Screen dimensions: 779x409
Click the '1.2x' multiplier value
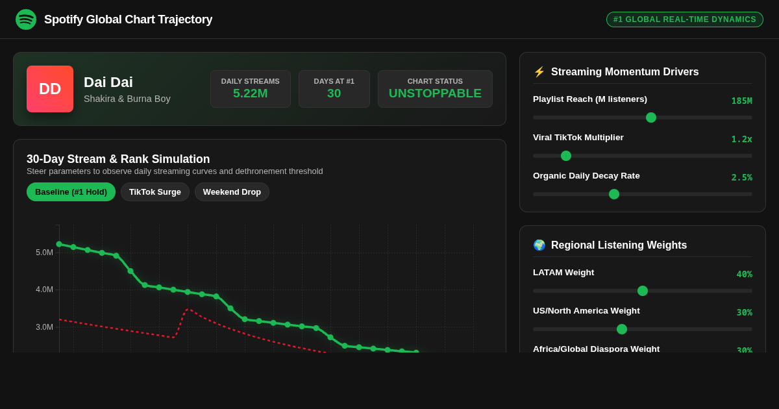(742, 139)
